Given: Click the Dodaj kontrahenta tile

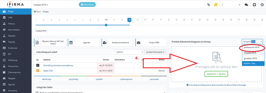Looking at the screenshot, I should click(117, 42).
